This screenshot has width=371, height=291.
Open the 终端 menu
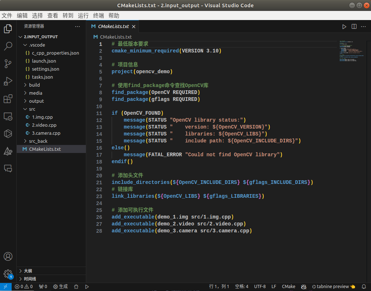(98, 15)
